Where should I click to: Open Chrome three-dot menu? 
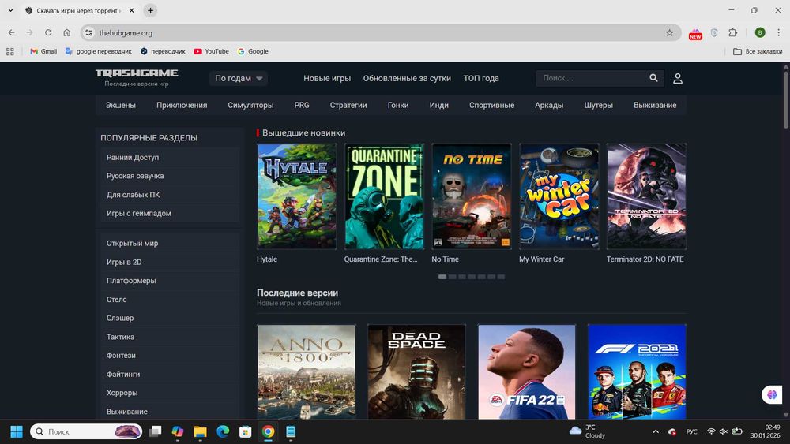tap(778, 32)
